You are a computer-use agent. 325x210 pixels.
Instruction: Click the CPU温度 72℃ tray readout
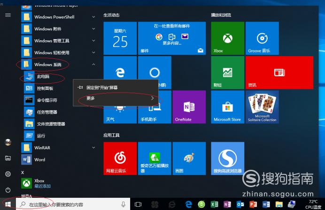313,204
